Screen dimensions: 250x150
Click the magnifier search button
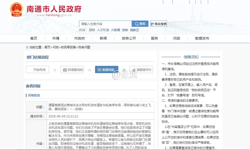tap(140, 24)
